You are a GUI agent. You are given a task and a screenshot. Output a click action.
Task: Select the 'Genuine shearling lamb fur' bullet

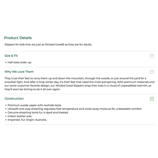[38, 112]
